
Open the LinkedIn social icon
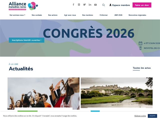tap(90, 4)
